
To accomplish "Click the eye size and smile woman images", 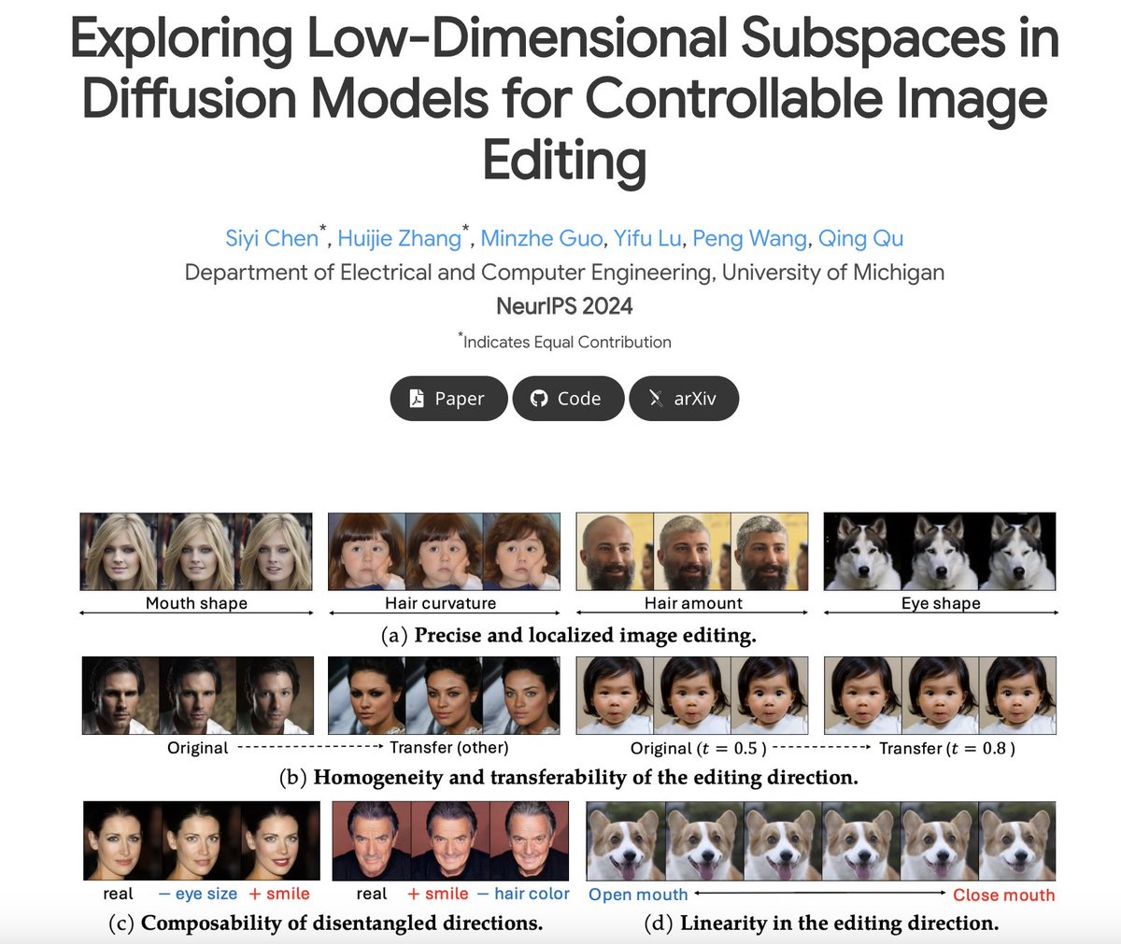I will pyautogui.click(x=200, y=840).
